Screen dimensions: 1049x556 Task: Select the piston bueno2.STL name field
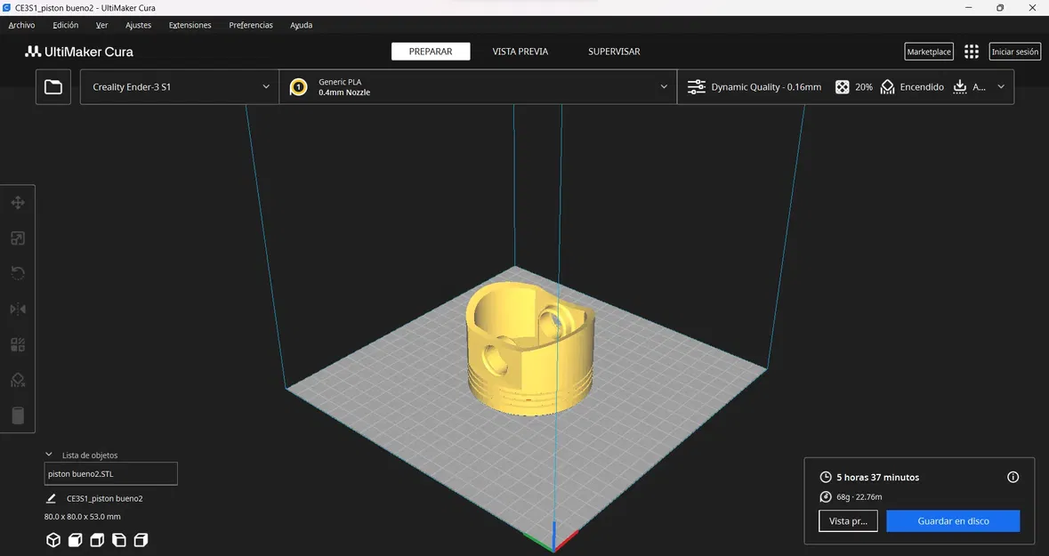pos(110,472)
